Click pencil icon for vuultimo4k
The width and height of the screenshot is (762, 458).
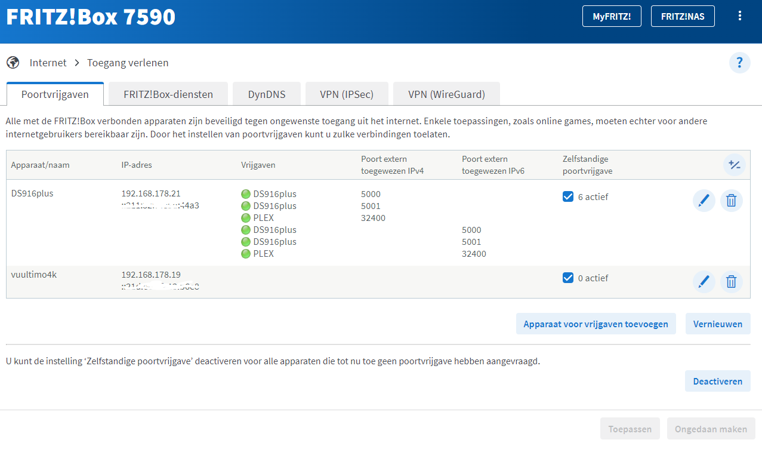click(x=704, y=281)
